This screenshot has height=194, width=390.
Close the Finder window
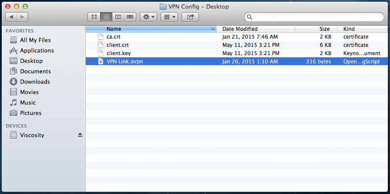[8, 7]
